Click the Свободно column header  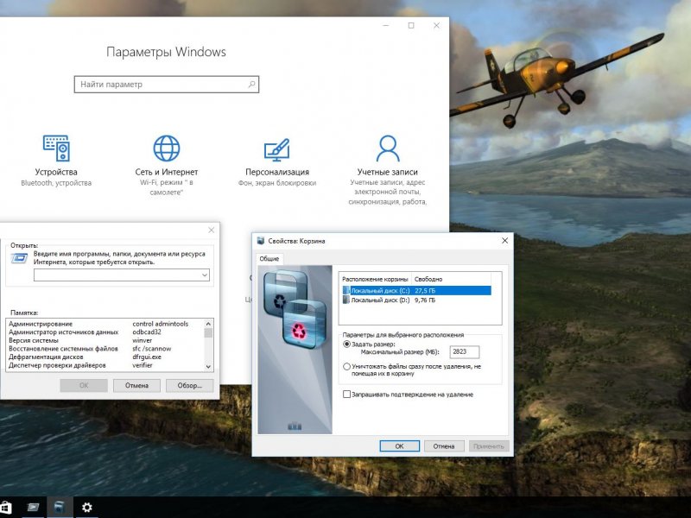pyautogui.click(x=451, y=279)
